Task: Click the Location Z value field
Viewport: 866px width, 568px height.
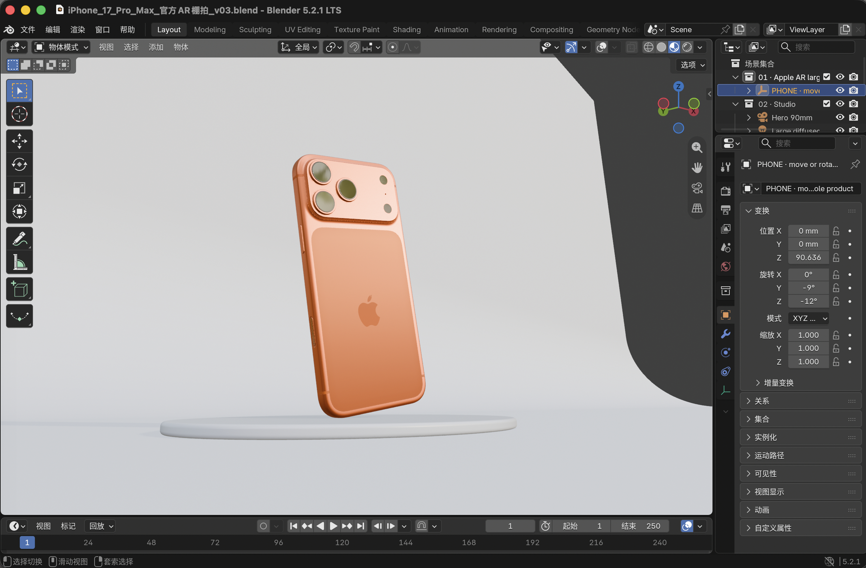Action: [808, 258]
